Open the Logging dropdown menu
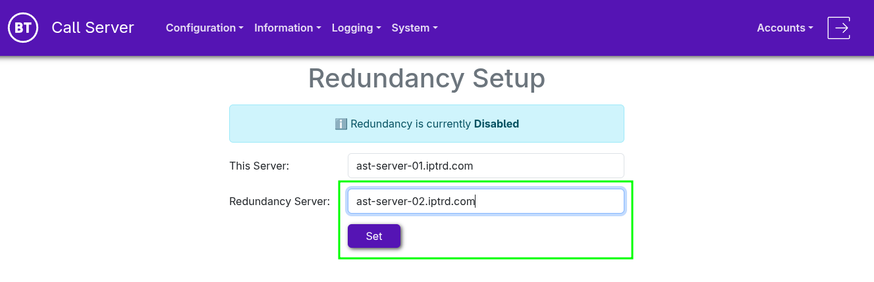Image resolution: width=874 pixels, height=282 pixels. (x=356, y=28)
